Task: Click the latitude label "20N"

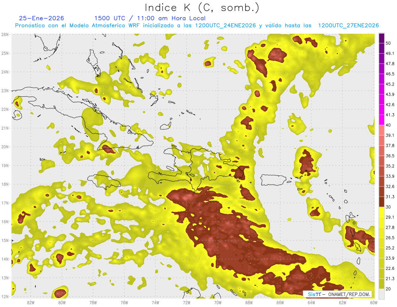Action: (5, 147)
